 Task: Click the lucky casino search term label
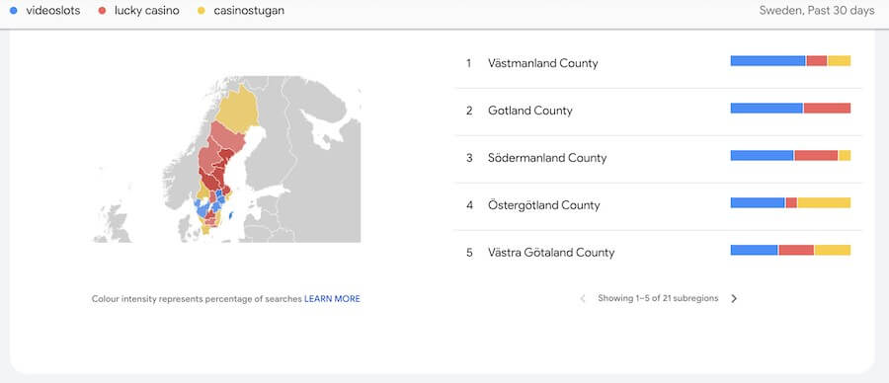click(x=147, y=10)
